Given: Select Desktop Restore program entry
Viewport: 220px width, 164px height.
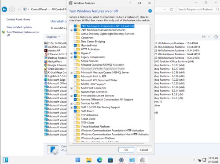Looking at the screenshot, I should pos(55,58).
